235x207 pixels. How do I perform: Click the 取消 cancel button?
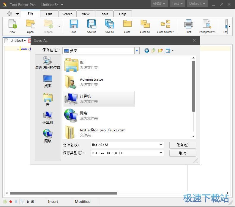coord(182,153)
